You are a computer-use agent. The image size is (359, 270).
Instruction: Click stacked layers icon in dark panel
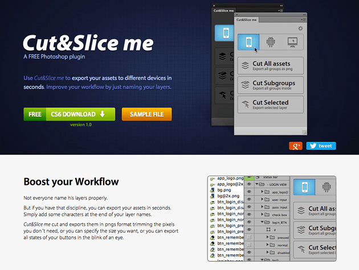click(x=223, y=56)
